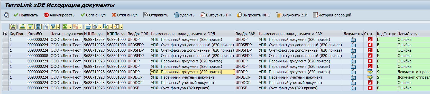Screen dimensions: 430x94
Task: Click the refresh icon left of Подписать
Action: pyautogui.click(x=6, y=15)
